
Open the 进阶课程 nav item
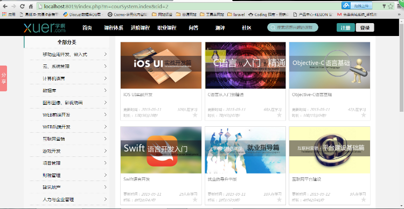[x=140, y=28]
